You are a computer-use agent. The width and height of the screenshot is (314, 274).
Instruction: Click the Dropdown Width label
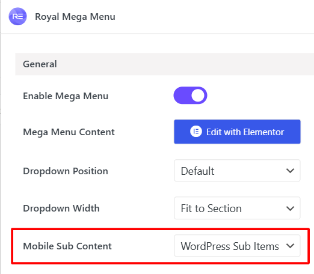[x=61, y=209]
